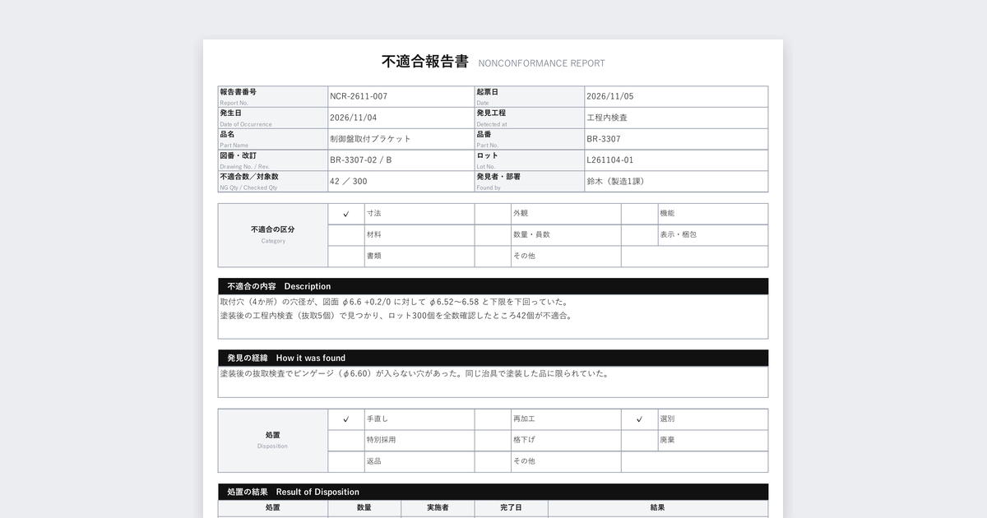Image resolution: width=987 pixels, height=518 pixels.
Task: Click the 数量 column header in results table
Action: click(364, 508)
